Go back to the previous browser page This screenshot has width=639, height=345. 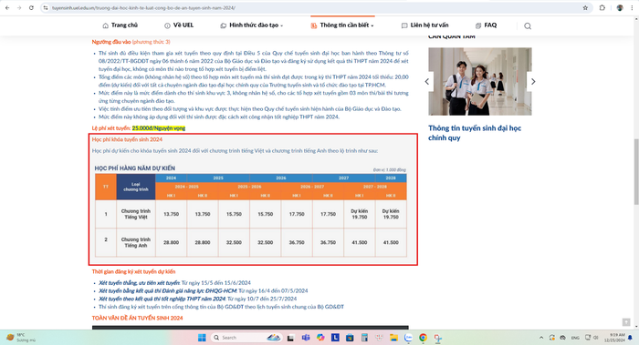click(7, 7)
